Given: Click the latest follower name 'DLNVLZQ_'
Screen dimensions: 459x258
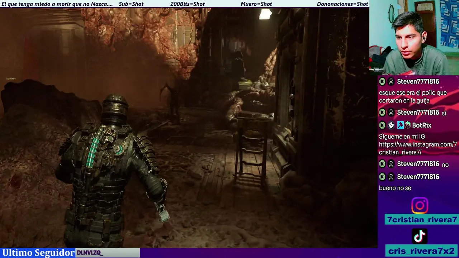Looking at the screenshot, I should pyautogui.click(x=90, y=253).
